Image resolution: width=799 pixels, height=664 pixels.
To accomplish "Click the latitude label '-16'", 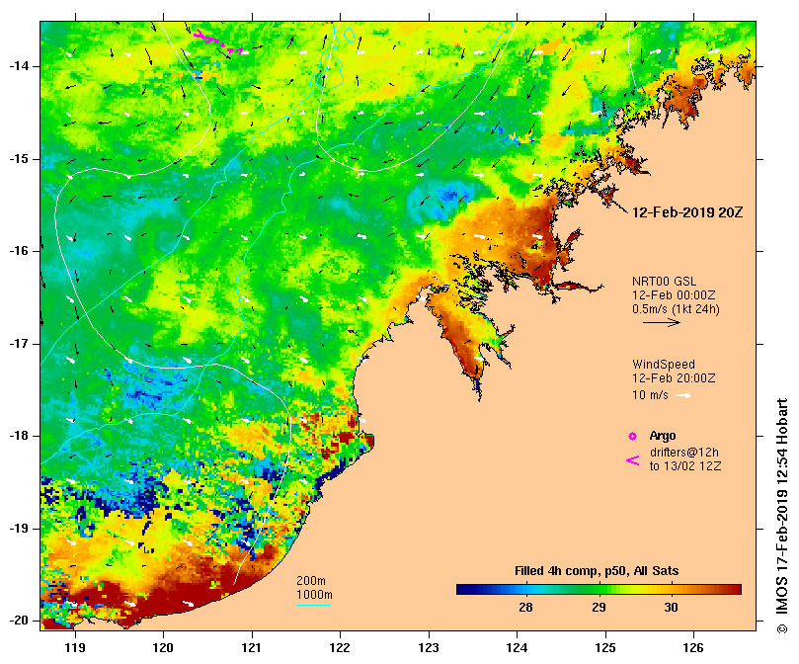I will [19, 251].
